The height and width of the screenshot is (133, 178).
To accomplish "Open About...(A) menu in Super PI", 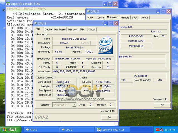I will (x=29, y=9).
